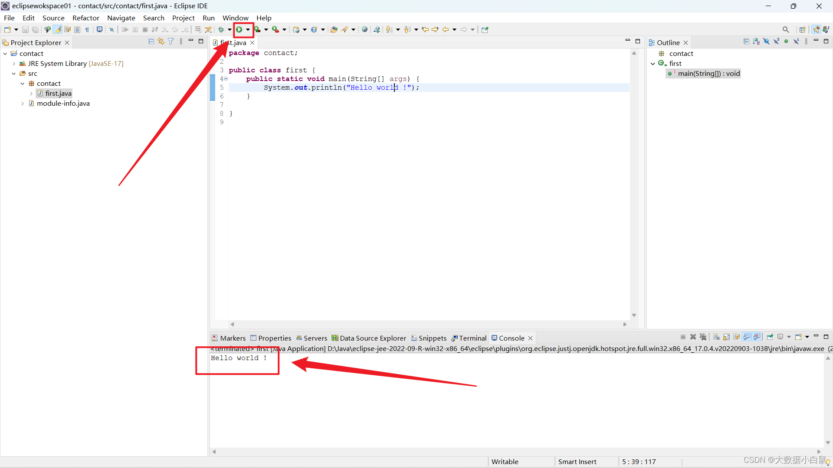Click the Project Explorer filter funnel icon
This screenshot has width=833, height=468.
pyautogui.click(x=171, y=42)
